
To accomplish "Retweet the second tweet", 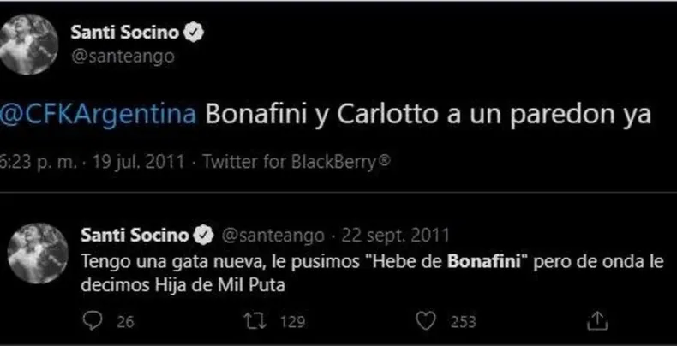I will pyautogui.click(x=253, y=321).
